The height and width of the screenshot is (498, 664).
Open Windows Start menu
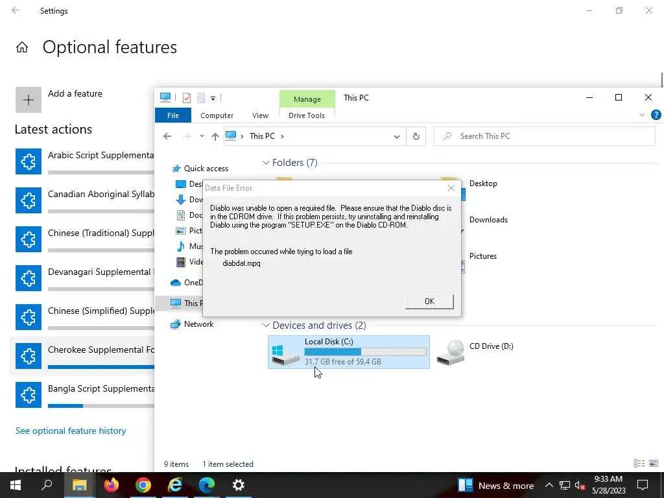click(16, 485)
